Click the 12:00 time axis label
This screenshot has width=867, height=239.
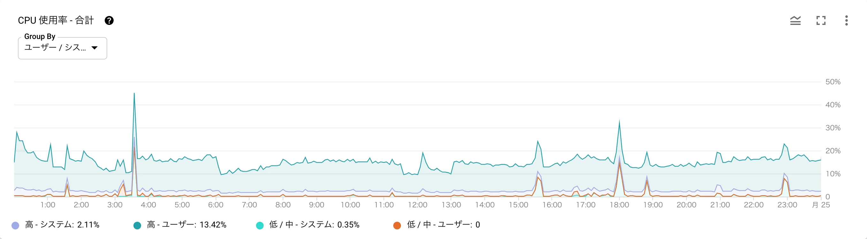pos(418,205)
